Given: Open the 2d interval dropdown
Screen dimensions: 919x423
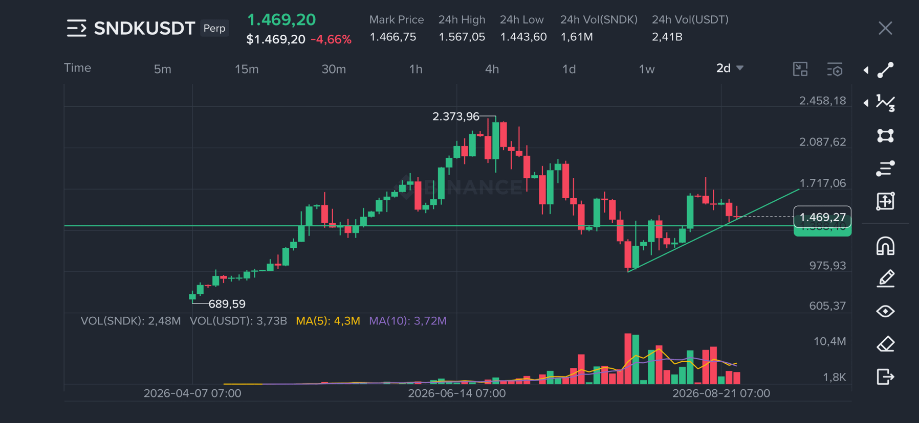Looking at the screenshot, I should [x=730, y=68].
